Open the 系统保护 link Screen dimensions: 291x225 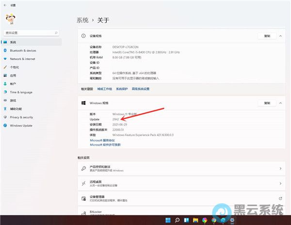(x=122, y=89)
